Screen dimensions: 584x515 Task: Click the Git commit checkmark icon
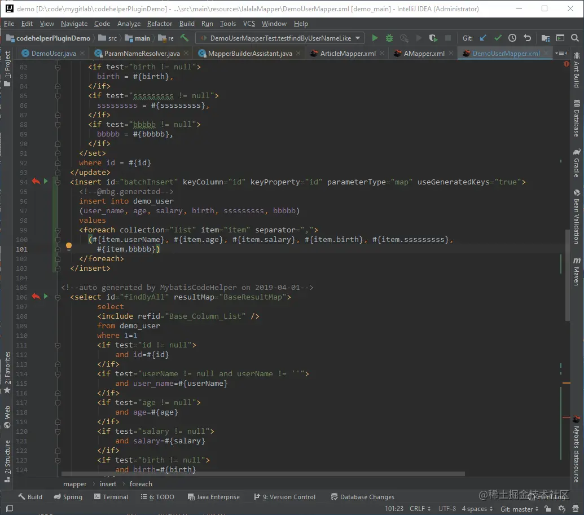click(x=498, y=38)
